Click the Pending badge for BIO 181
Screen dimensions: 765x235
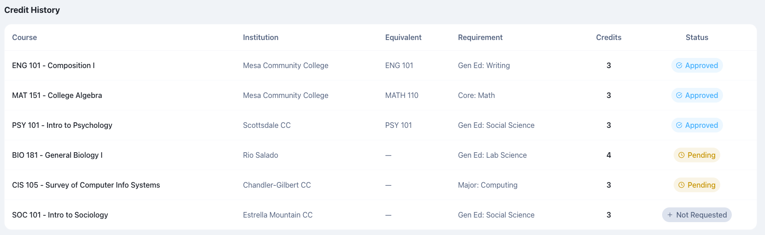[697, 155]
